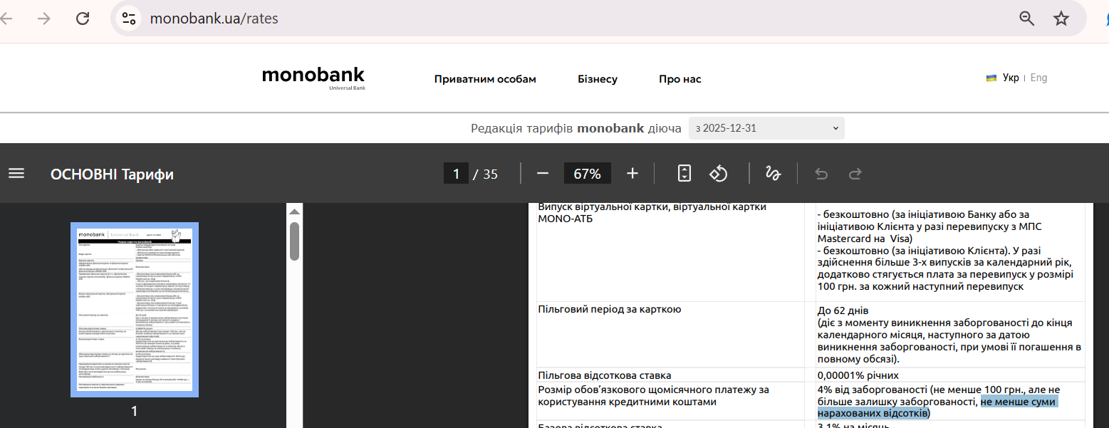Screen dimensions: 1109x428
Task: Rotate the PDF counterclockwise
Action: [719, 174]
